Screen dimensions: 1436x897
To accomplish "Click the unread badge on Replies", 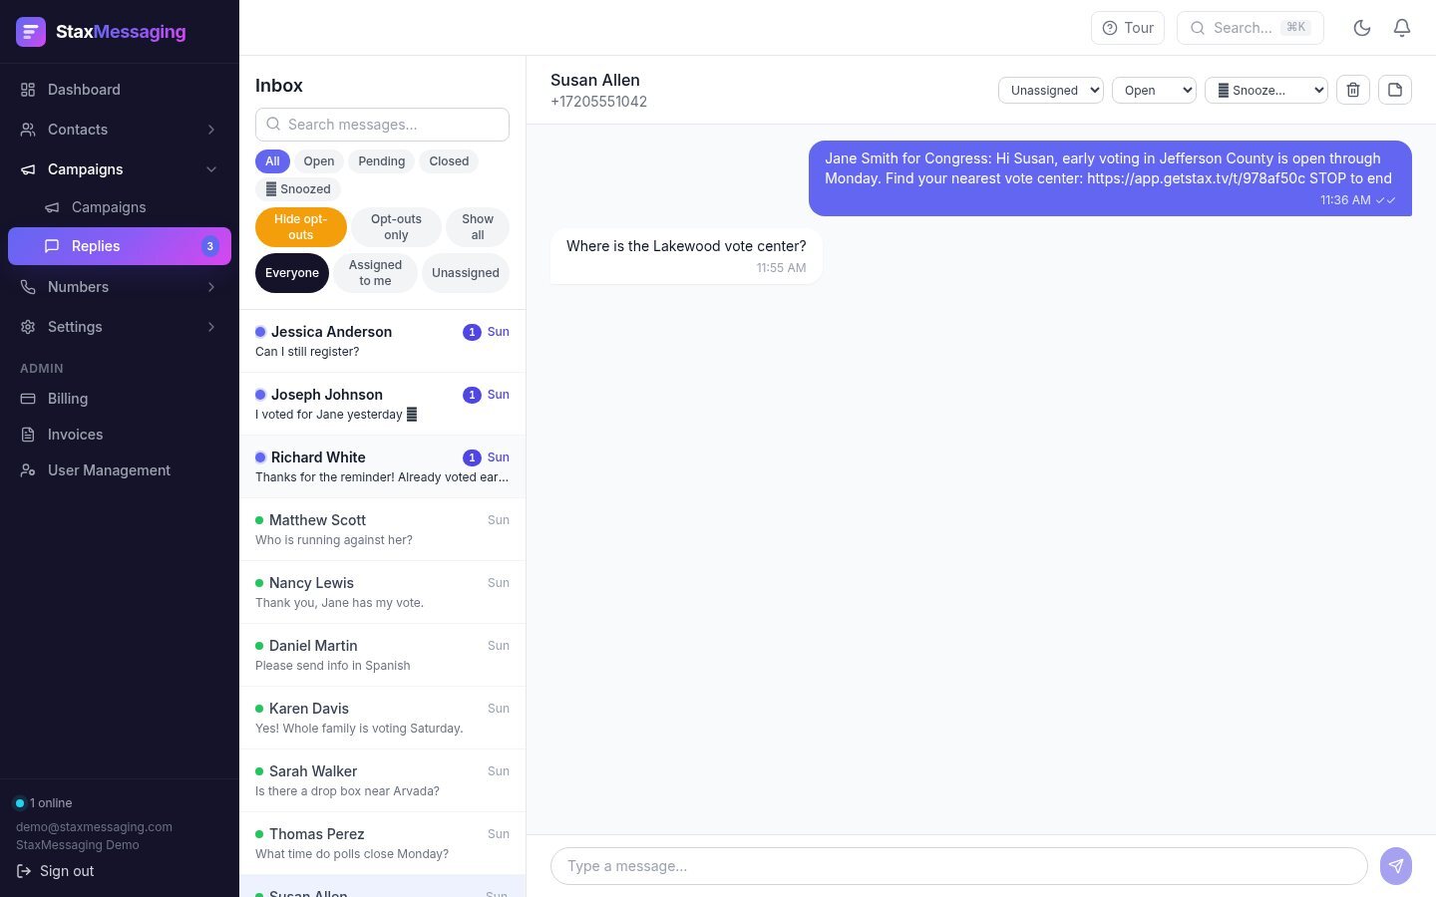I will click(x=209, y=246).
